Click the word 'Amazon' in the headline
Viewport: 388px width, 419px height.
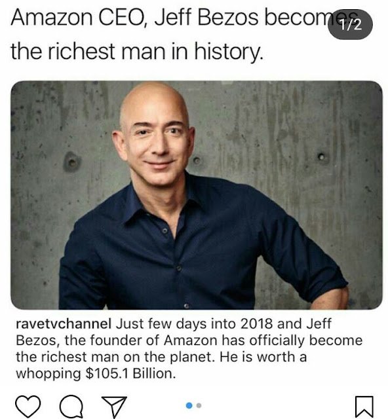[52, 18]
